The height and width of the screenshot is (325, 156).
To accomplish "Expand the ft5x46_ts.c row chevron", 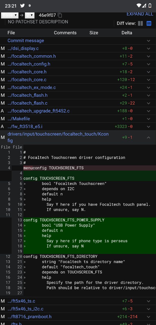I will (x=149, y=301).
